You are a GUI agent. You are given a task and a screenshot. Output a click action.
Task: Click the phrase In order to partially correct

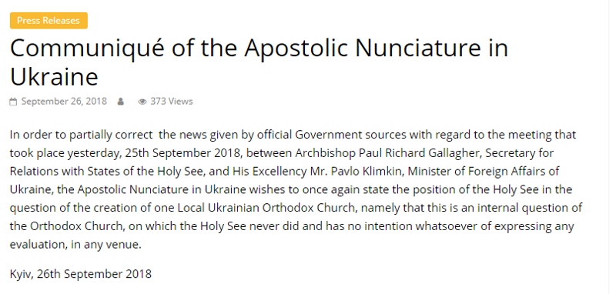point(82,135)
